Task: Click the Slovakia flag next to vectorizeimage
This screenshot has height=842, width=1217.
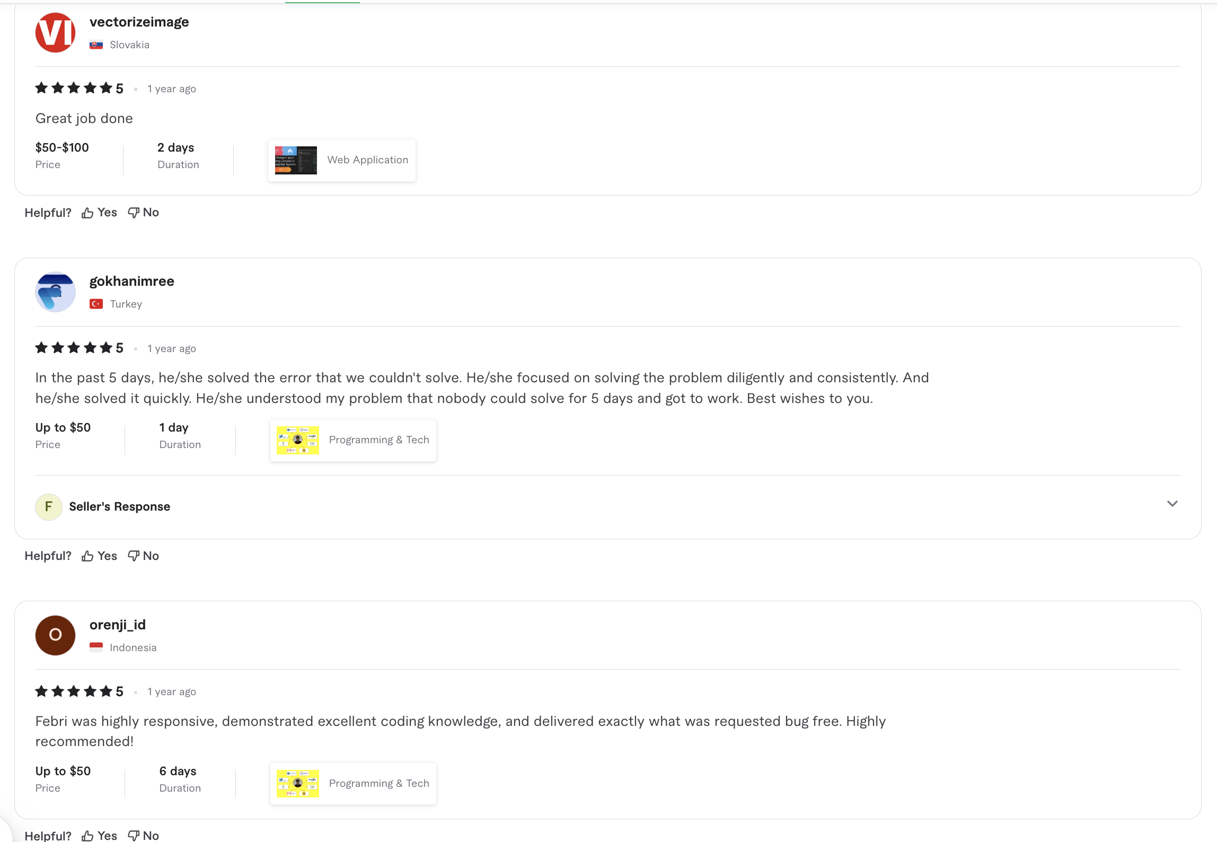Action: click(x=96, y=45)
